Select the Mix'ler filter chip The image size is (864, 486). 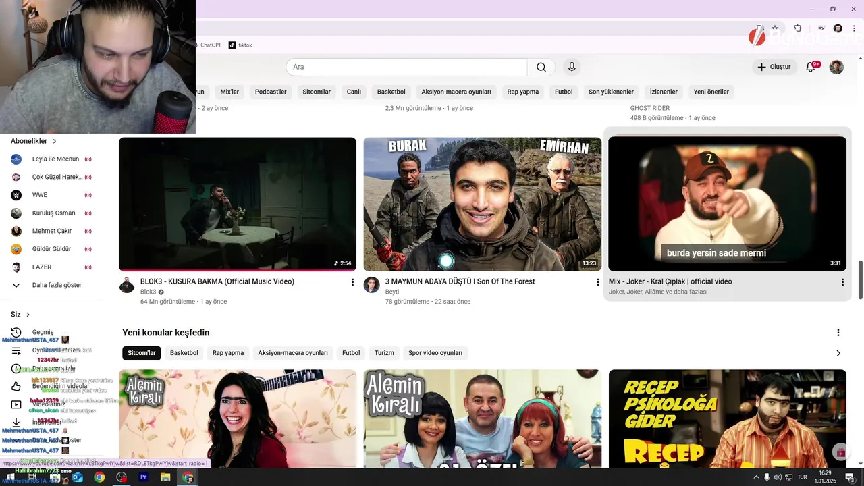[230, 92]
